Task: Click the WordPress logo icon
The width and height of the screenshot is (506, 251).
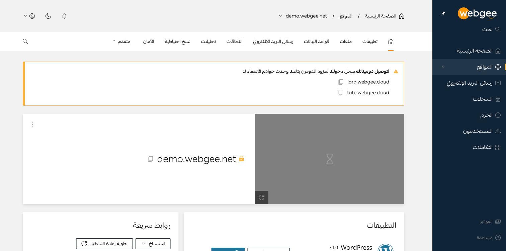Action: [386, 248]
